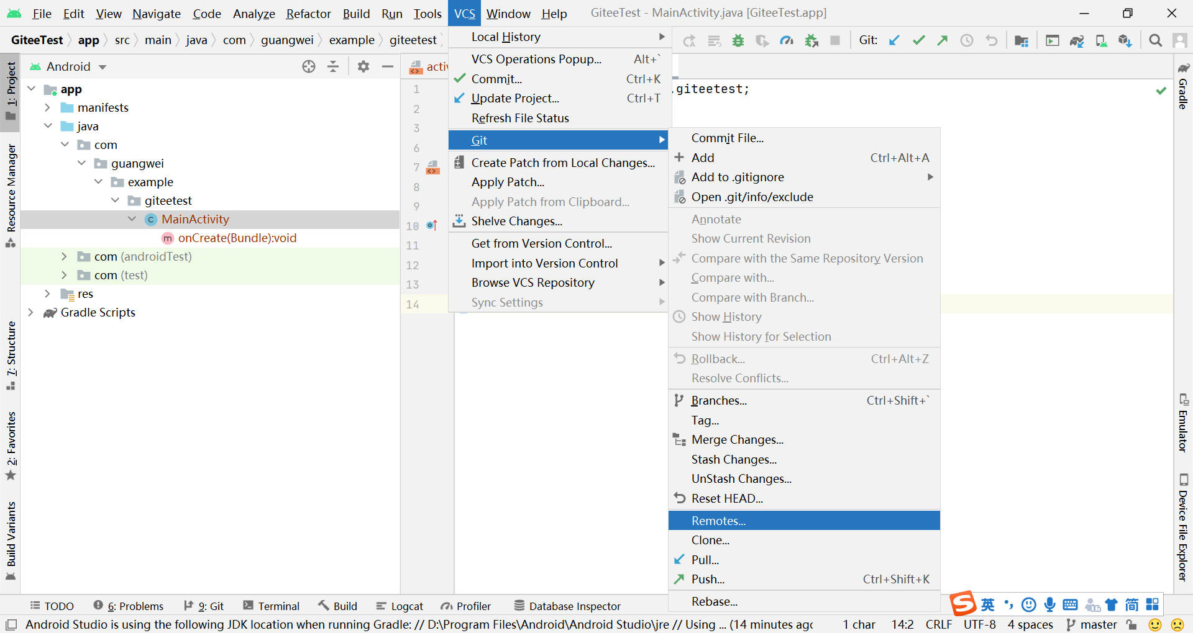Expand the Gradle Scripts node

coord(31,312)
